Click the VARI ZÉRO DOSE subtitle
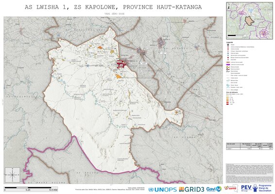 pyautogui.click(x=114, y=14)
